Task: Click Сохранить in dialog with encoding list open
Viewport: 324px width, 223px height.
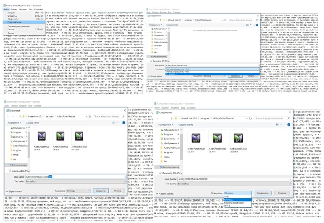Action: click(262, 193)
